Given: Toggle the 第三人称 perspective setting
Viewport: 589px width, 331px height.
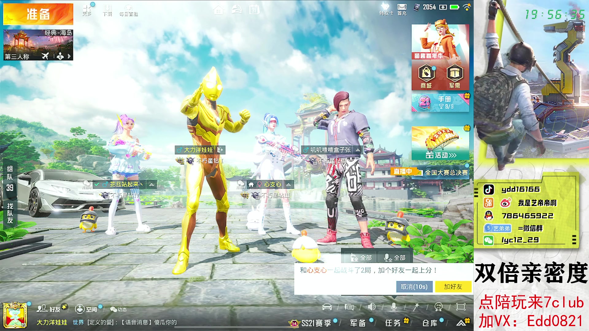Looking at the screenshot, I should point(17,56).
